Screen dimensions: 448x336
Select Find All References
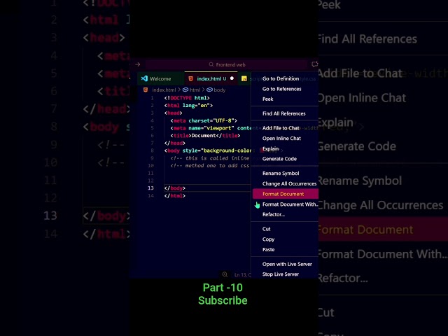283,113
